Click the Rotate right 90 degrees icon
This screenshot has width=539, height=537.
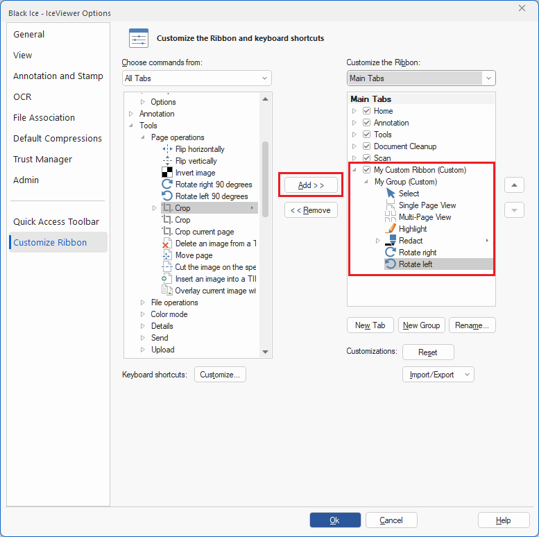tap(167, 185)
